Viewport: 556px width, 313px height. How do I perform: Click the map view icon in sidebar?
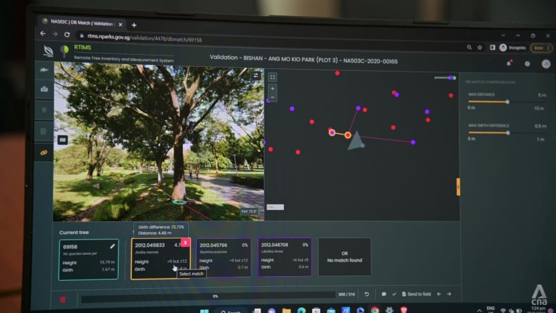coord(44,88)
